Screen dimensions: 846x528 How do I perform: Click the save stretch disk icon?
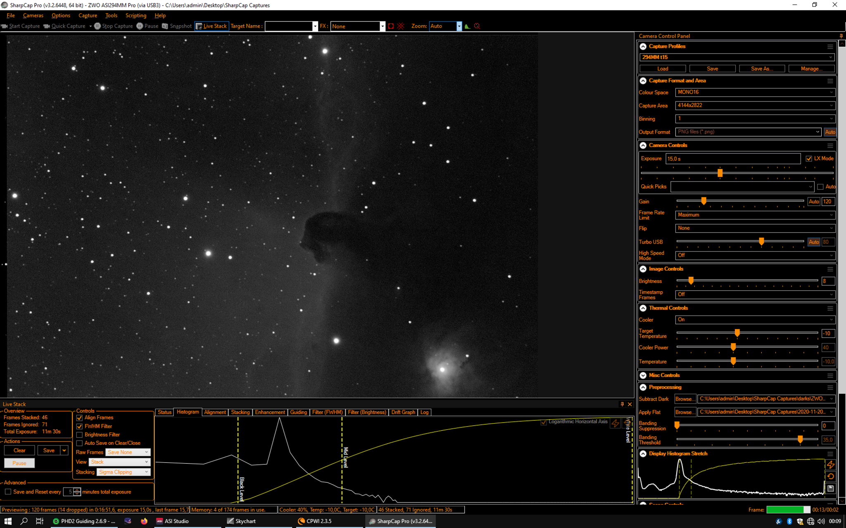[x=831, y=488]
